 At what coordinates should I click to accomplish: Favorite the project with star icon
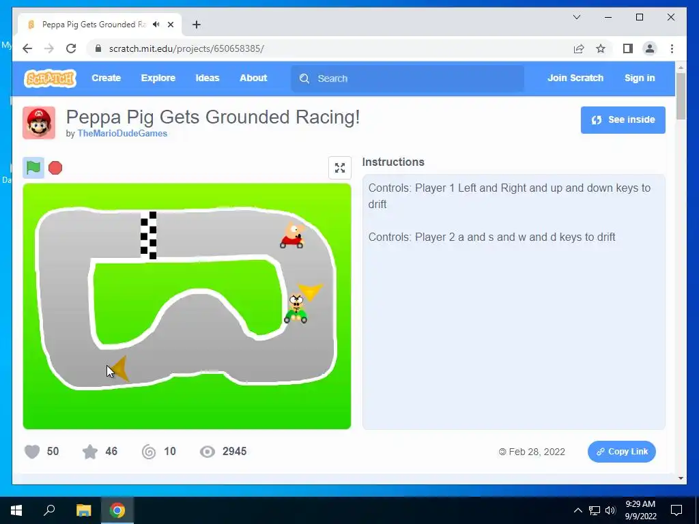pos(90,452)
